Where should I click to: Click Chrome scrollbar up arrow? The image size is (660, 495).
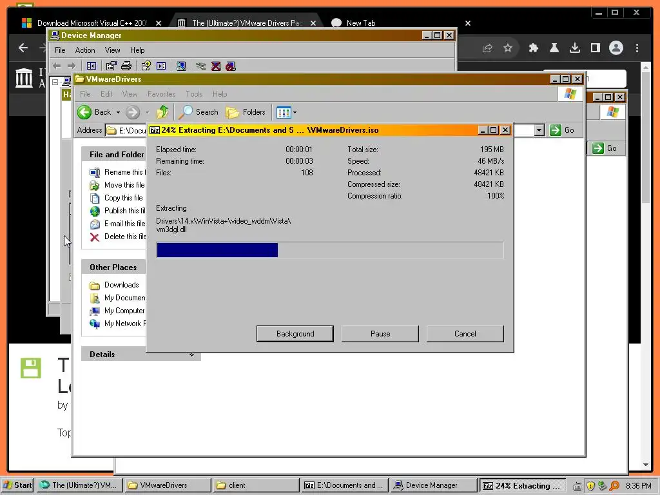tap(646, 66)
